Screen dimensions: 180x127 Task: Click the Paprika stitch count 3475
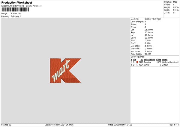[x=141, y=62]
